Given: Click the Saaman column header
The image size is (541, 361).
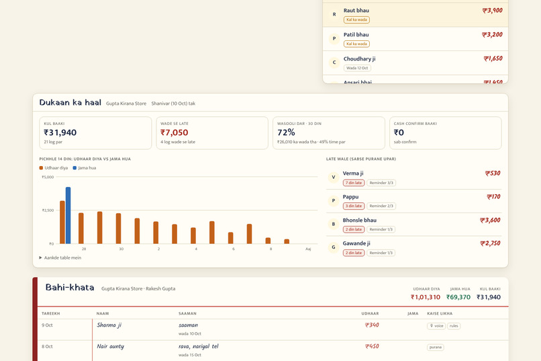Looking at the screenshot, I should point(187,314).
